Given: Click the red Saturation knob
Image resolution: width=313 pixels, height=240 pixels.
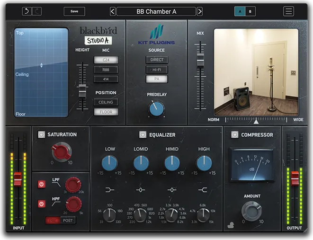Looking at the screenshot, I should coord(62,151).
